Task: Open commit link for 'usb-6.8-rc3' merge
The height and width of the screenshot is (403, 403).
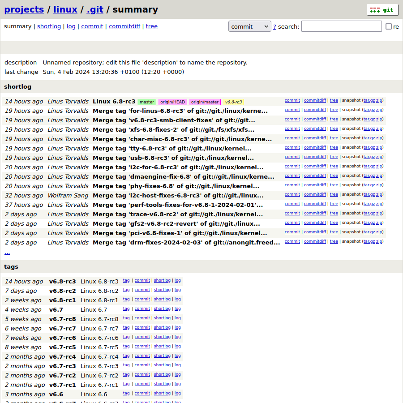Action: tap(292, 157)
